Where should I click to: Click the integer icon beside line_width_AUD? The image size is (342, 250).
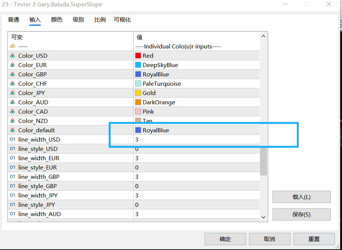point(13,214)
